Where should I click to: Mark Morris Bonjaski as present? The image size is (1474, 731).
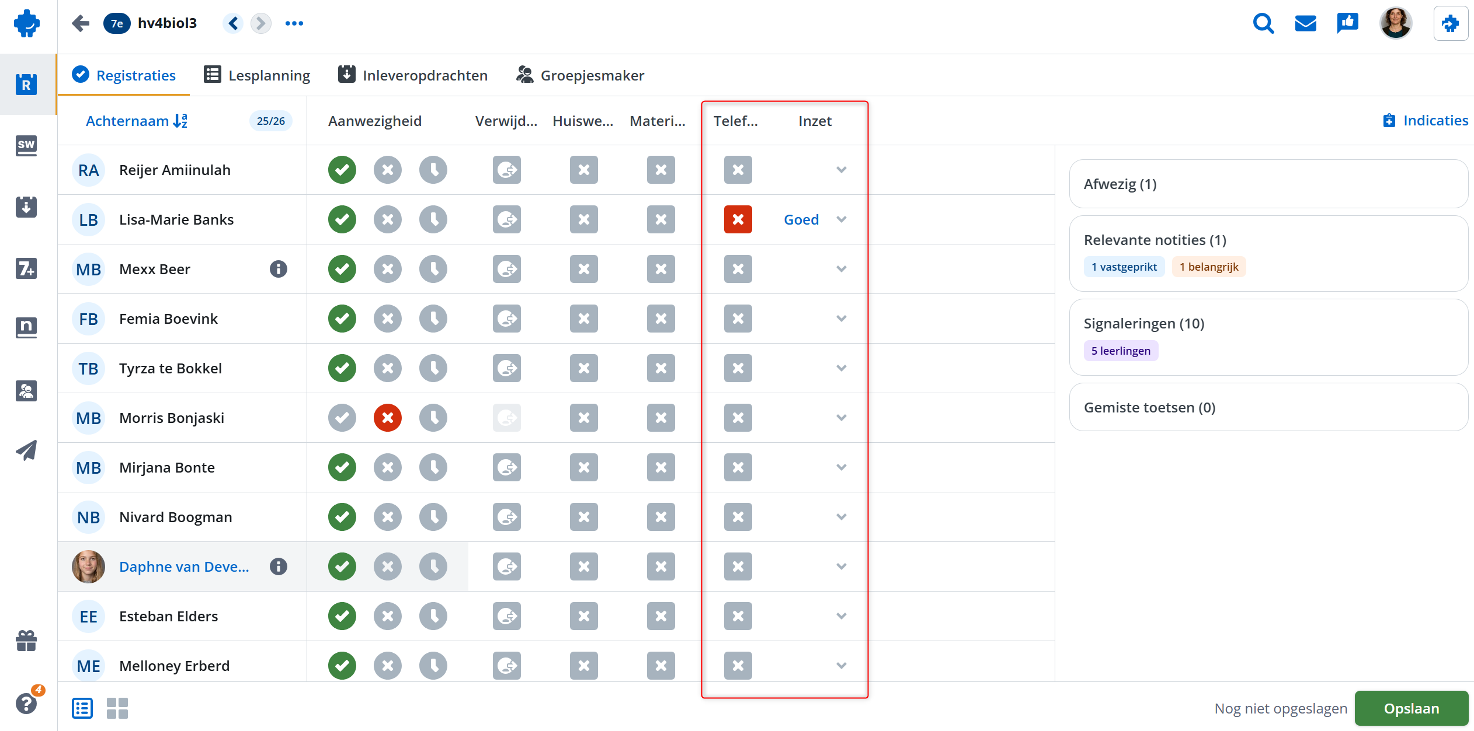coord(342,418)
